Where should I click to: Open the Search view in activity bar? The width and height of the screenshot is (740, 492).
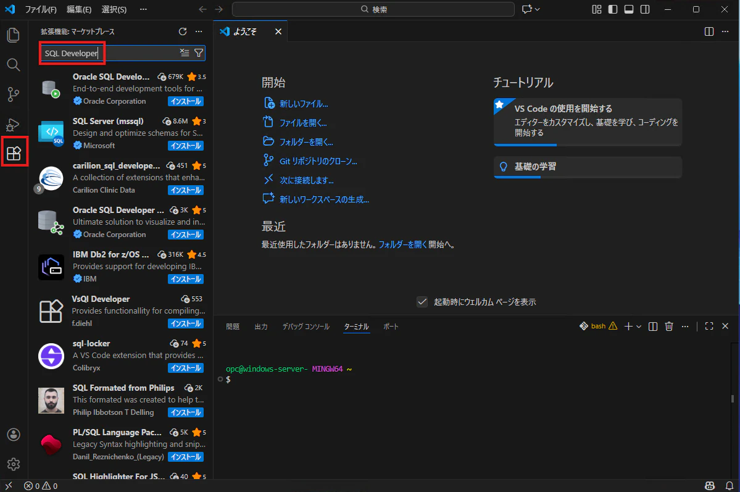pos(13,65)
